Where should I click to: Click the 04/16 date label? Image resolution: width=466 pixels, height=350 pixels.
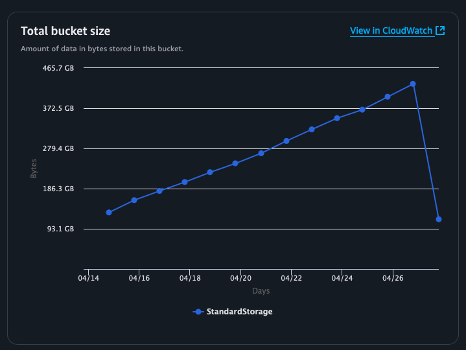point(139,278)
